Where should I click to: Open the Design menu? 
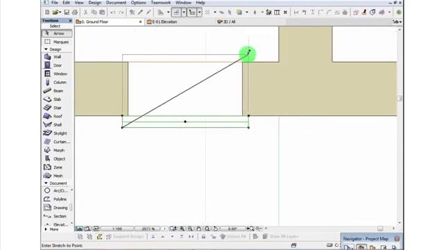95,3
